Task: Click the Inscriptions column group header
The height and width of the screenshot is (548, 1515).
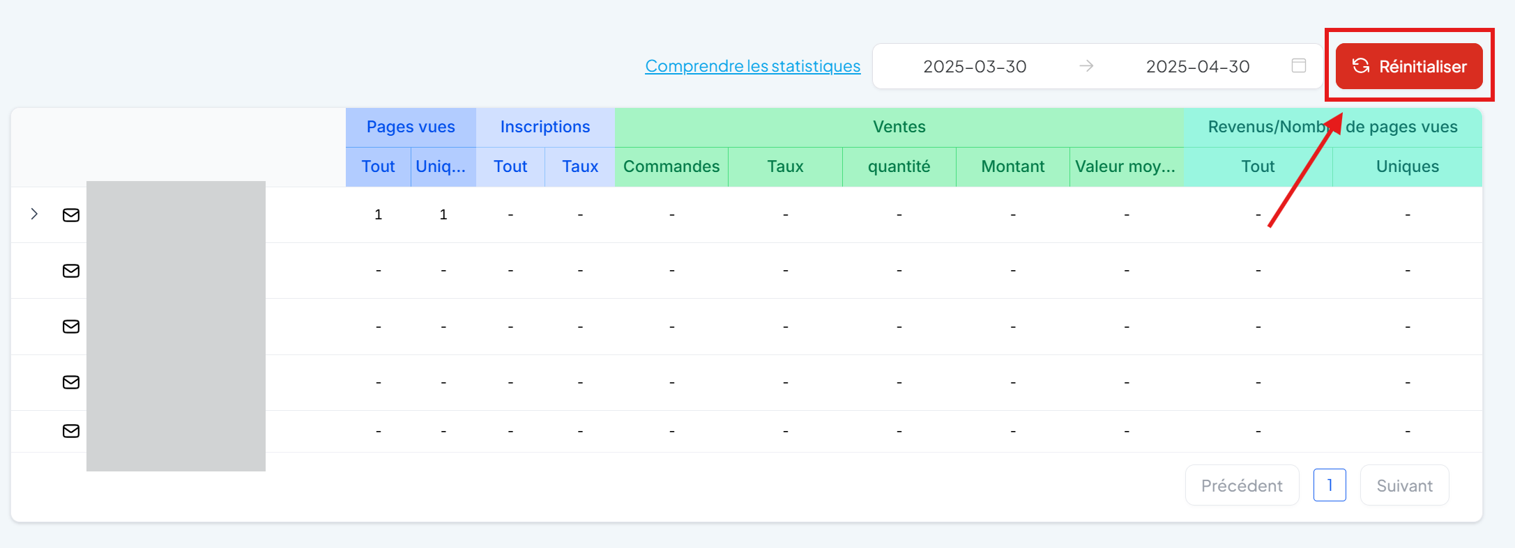Action: click(x=545, y=127)
